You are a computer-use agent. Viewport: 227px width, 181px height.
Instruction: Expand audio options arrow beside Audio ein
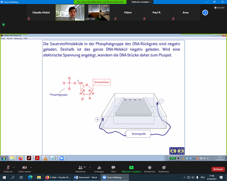click(14, 167)
